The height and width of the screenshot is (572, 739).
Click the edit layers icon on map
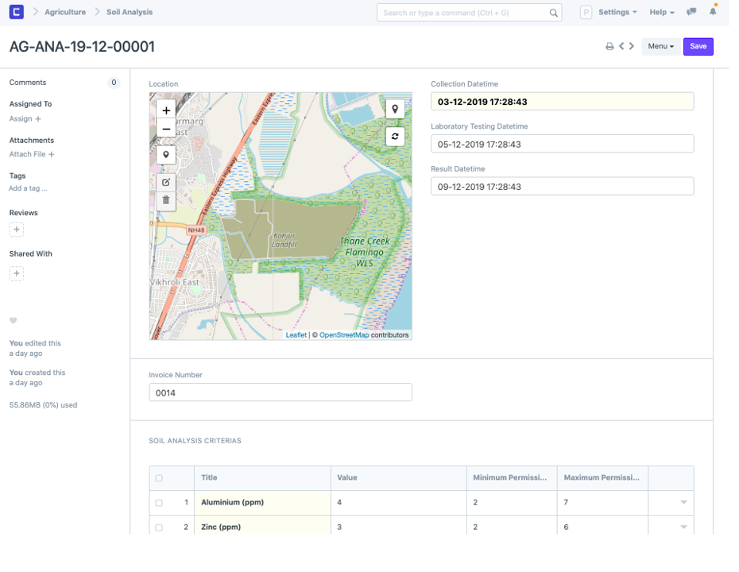coord(166,182)
